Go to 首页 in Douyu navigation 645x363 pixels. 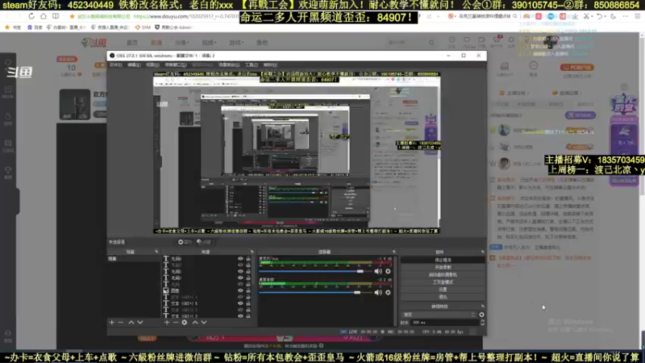pos(132,43)
